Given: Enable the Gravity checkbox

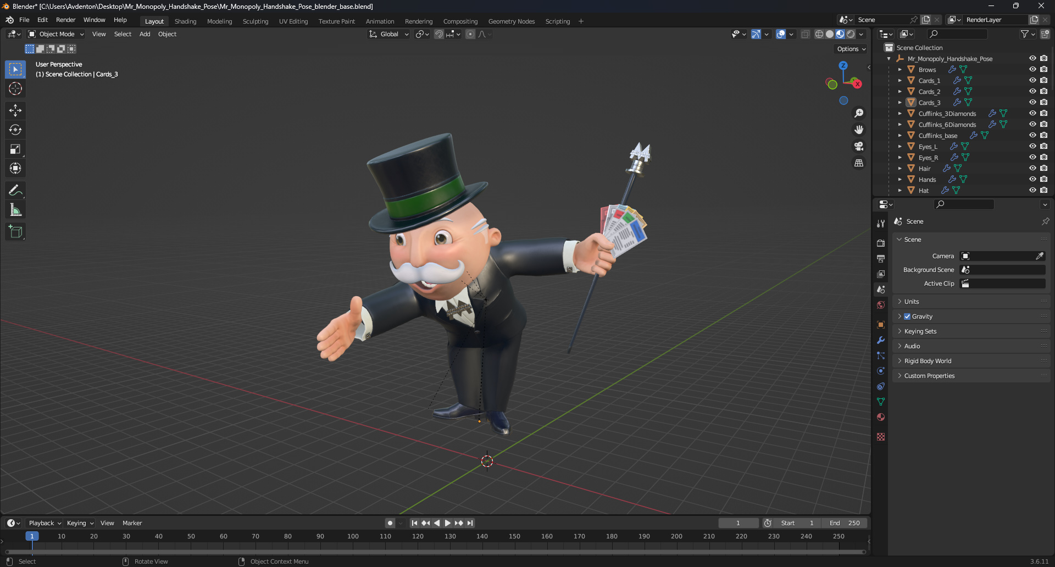Looking at the screenshot, I should [907, 316].
